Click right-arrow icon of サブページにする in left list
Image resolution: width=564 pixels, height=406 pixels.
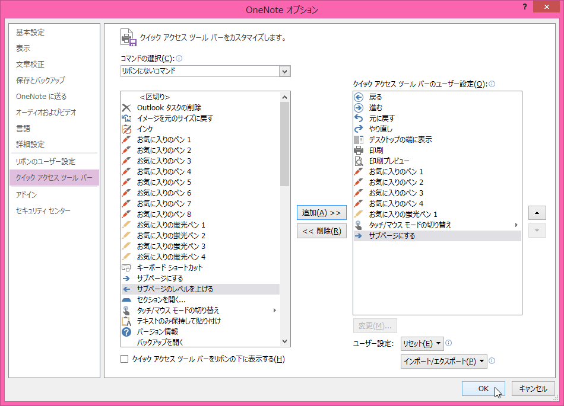pos(126,278)
